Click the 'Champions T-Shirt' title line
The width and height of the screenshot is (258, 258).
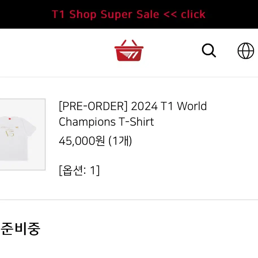point(106,122)
